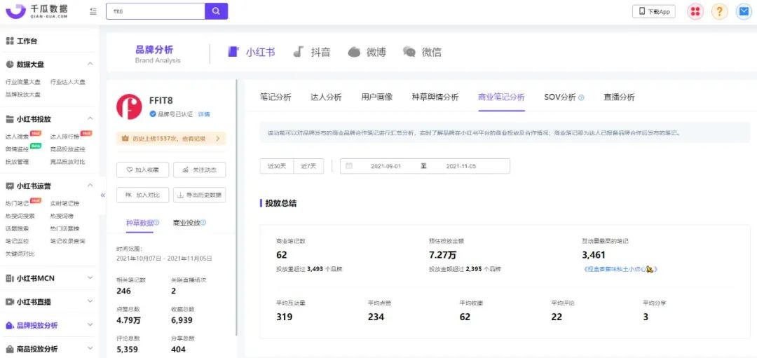This screenshot has width=757, height=358.
Task: Open the red grid apps icon
Action: tap(695, 12)
